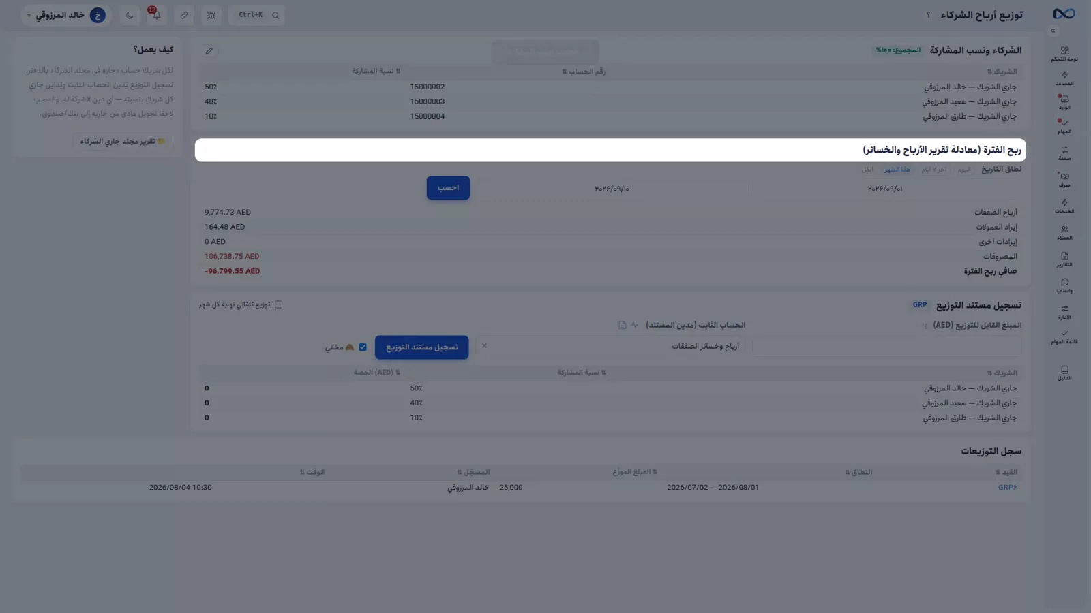Image resolution: width=1091 pixels, height=613 pixels.
Task: Enable توزيع تلقائي نهاية كل شهر checkbox
Action: click(278, 304)
